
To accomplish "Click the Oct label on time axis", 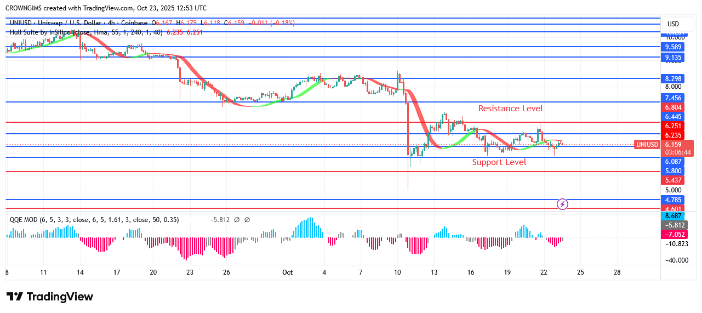I will click(x=288, y=272).
